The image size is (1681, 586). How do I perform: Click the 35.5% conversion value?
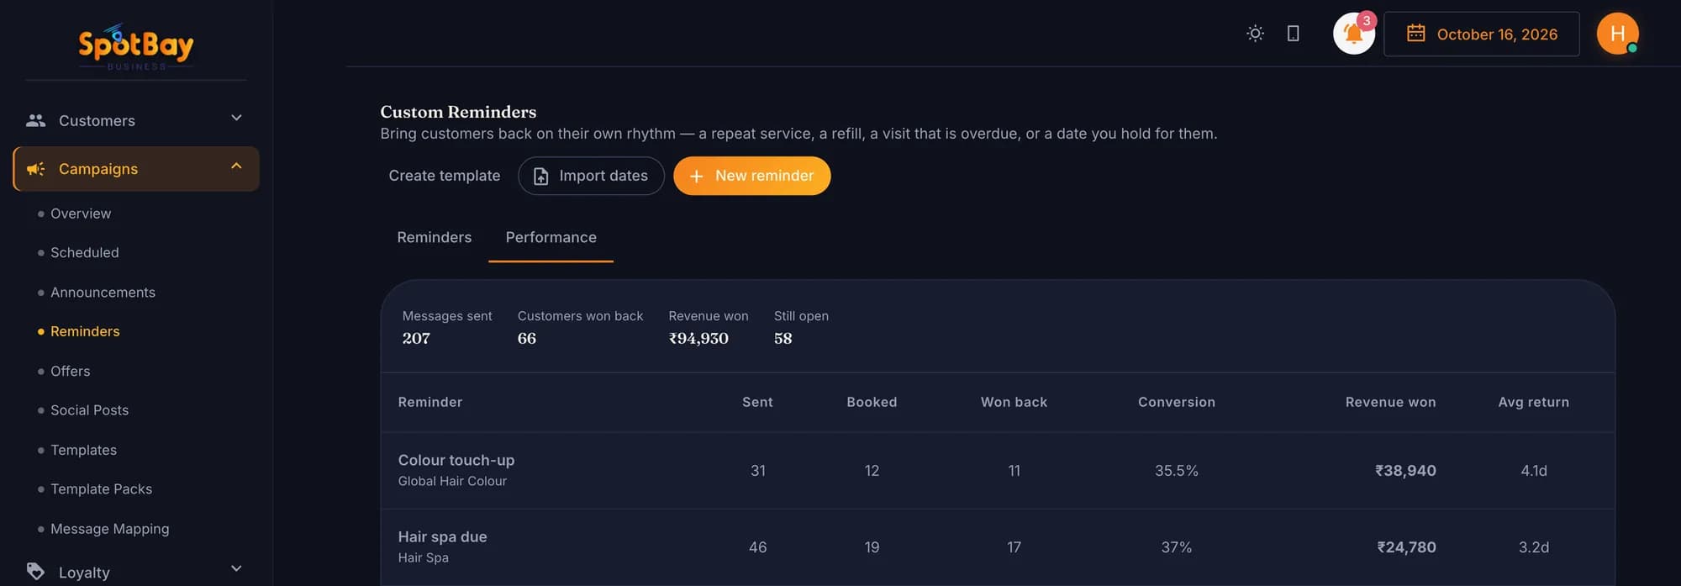tap(1176, 471)
